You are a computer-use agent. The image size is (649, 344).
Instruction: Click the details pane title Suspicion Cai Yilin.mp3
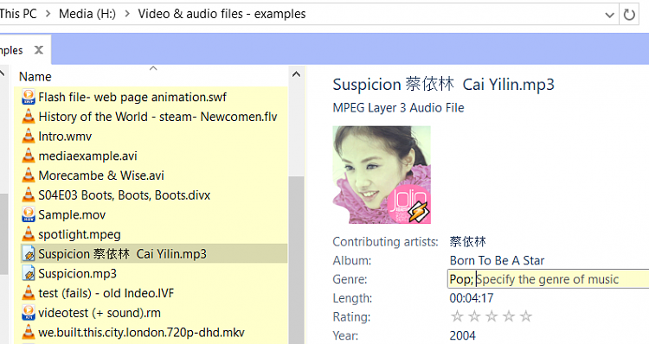[443, 85]
